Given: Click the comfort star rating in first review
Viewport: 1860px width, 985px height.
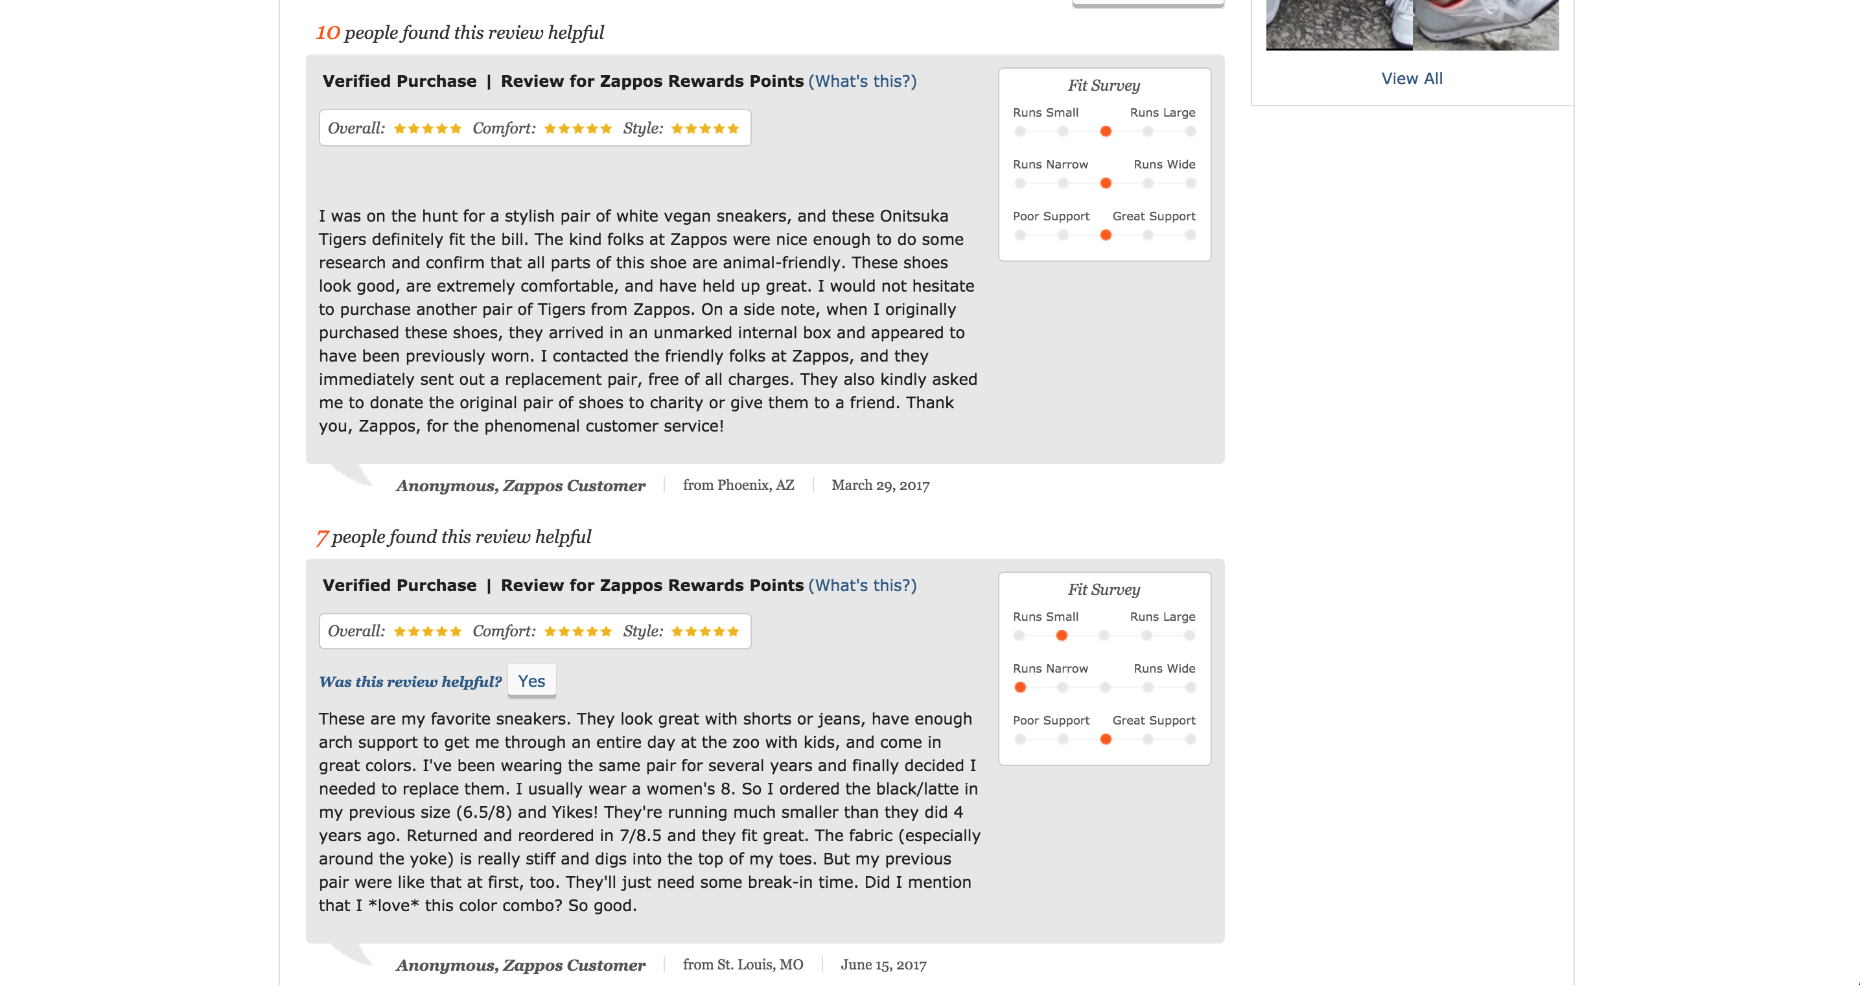Looking at the screenshot, I should click(x=578, y=126).
